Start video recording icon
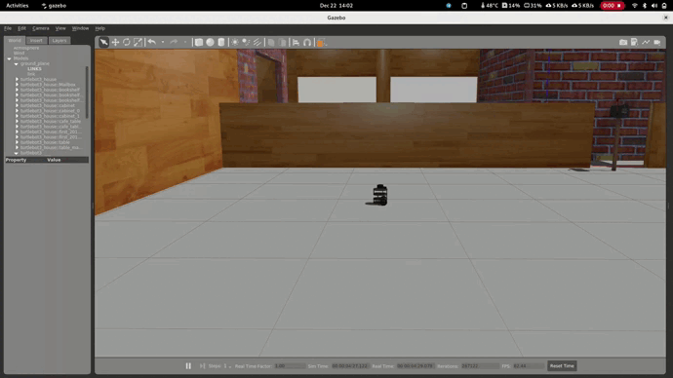 [x=657, y=42]
